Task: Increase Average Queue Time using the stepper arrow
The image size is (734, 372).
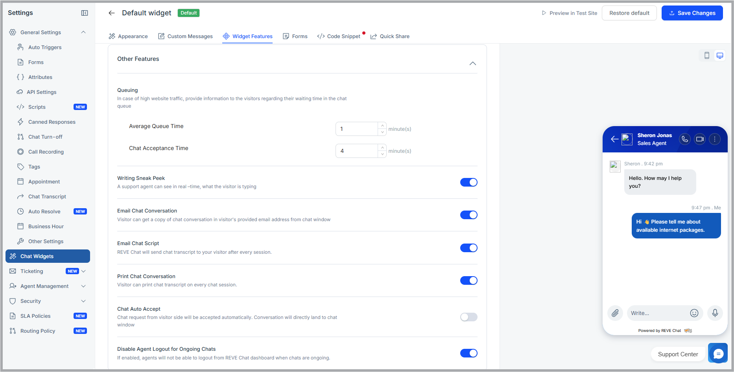Action: click(382, 126)
